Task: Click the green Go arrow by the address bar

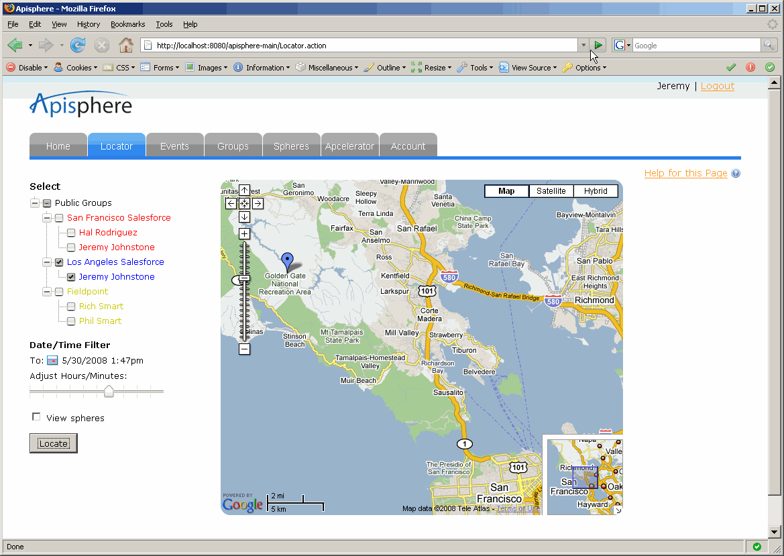Action: point(598,46)
